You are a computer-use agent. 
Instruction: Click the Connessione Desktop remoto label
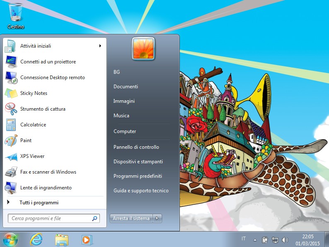tap(53, 77)
